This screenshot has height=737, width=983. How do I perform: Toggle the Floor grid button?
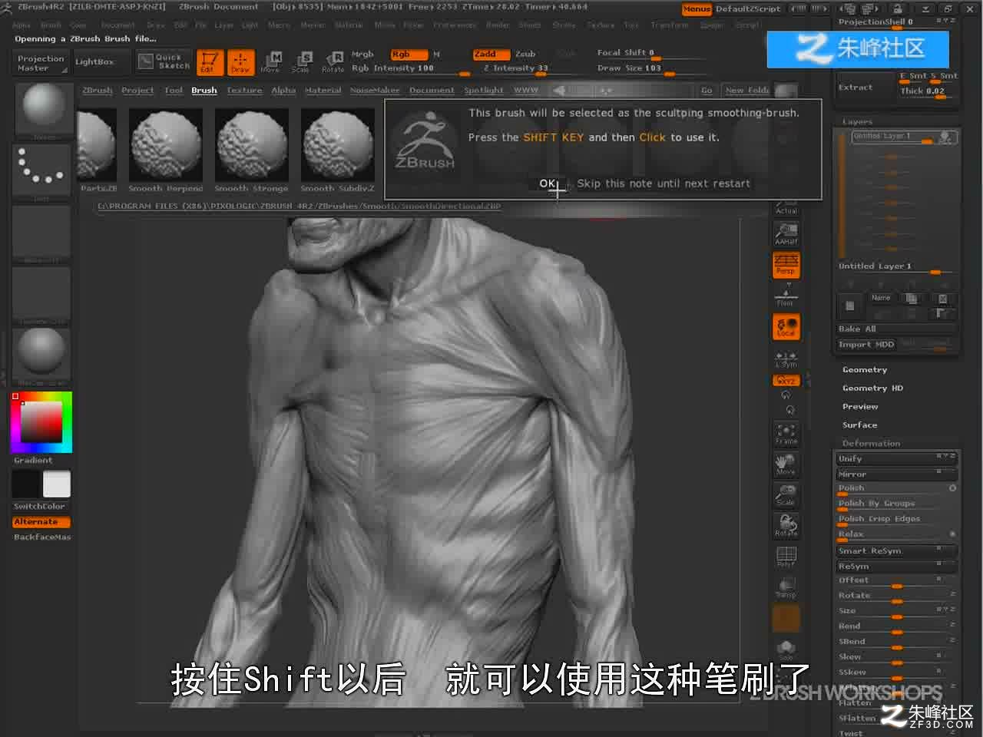click(x=786, y=295)
